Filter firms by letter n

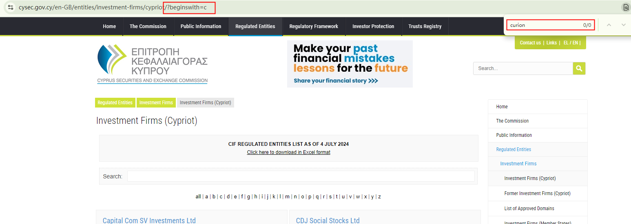tap(295, 197)
